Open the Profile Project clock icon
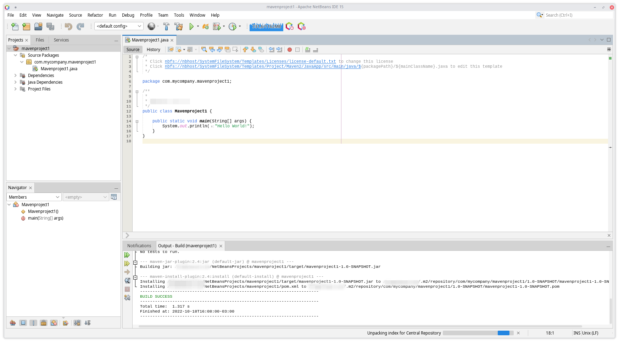This screenshot has height=342, width=619. point(233,26)
